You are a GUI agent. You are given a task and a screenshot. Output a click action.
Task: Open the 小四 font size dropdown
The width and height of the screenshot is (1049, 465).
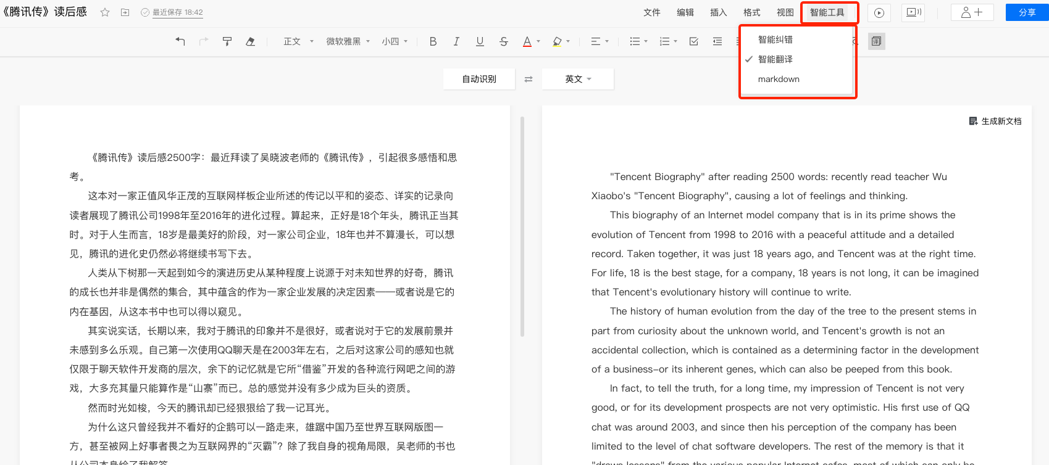click(395, 41)
